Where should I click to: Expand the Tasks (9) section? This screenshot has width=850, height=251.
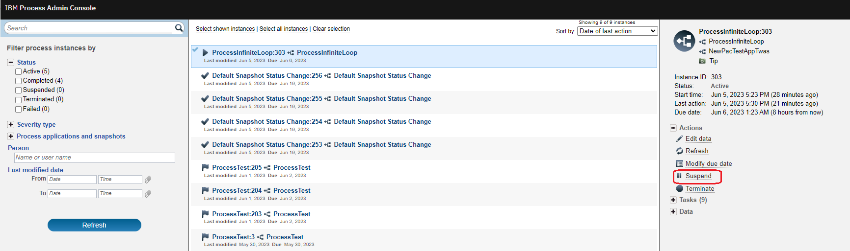pyautogui.click(x=673, y=200)
